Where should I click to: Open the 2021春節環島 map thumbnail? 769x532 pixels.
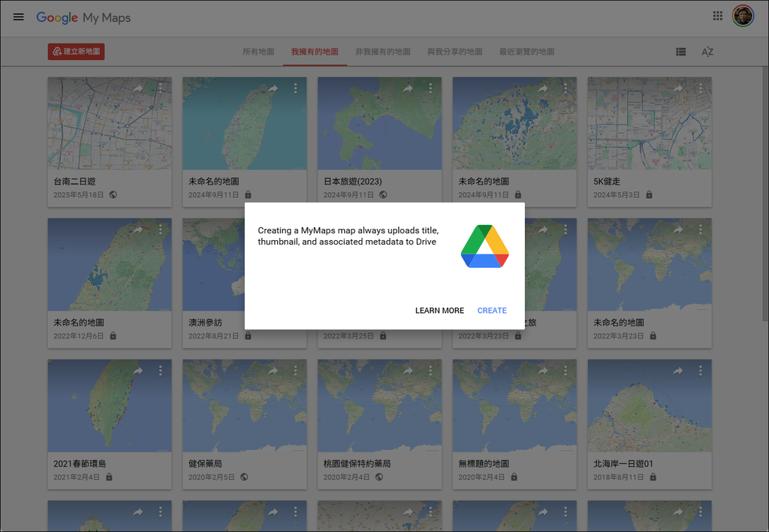(110, 406)
